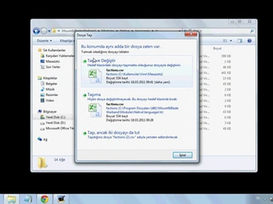The height and width of the screenshot is (204, 273).
Task: Select Video library
Action: tap(47, 100)
